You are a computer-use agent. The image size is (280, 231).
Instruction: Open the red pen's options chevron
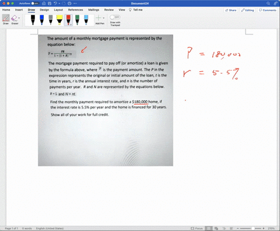click(x=71, y=24)
